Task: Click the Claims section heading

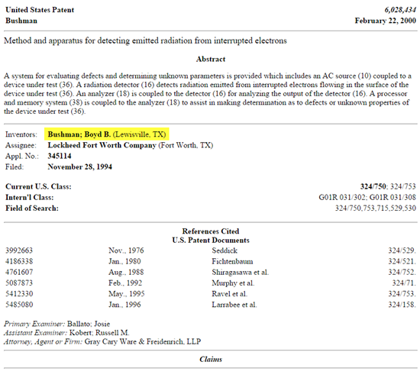Action: (211, 359)
